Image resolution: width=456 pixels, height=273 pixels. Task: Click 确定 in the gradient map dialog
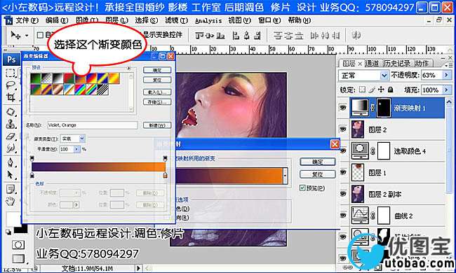pyautogui.click(x=317, y=162)
